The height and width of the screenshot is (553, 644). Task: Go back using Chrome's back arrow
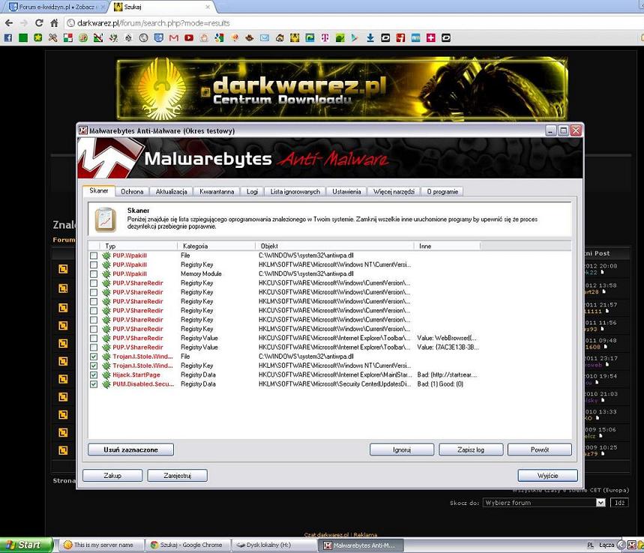pos(7,22)
